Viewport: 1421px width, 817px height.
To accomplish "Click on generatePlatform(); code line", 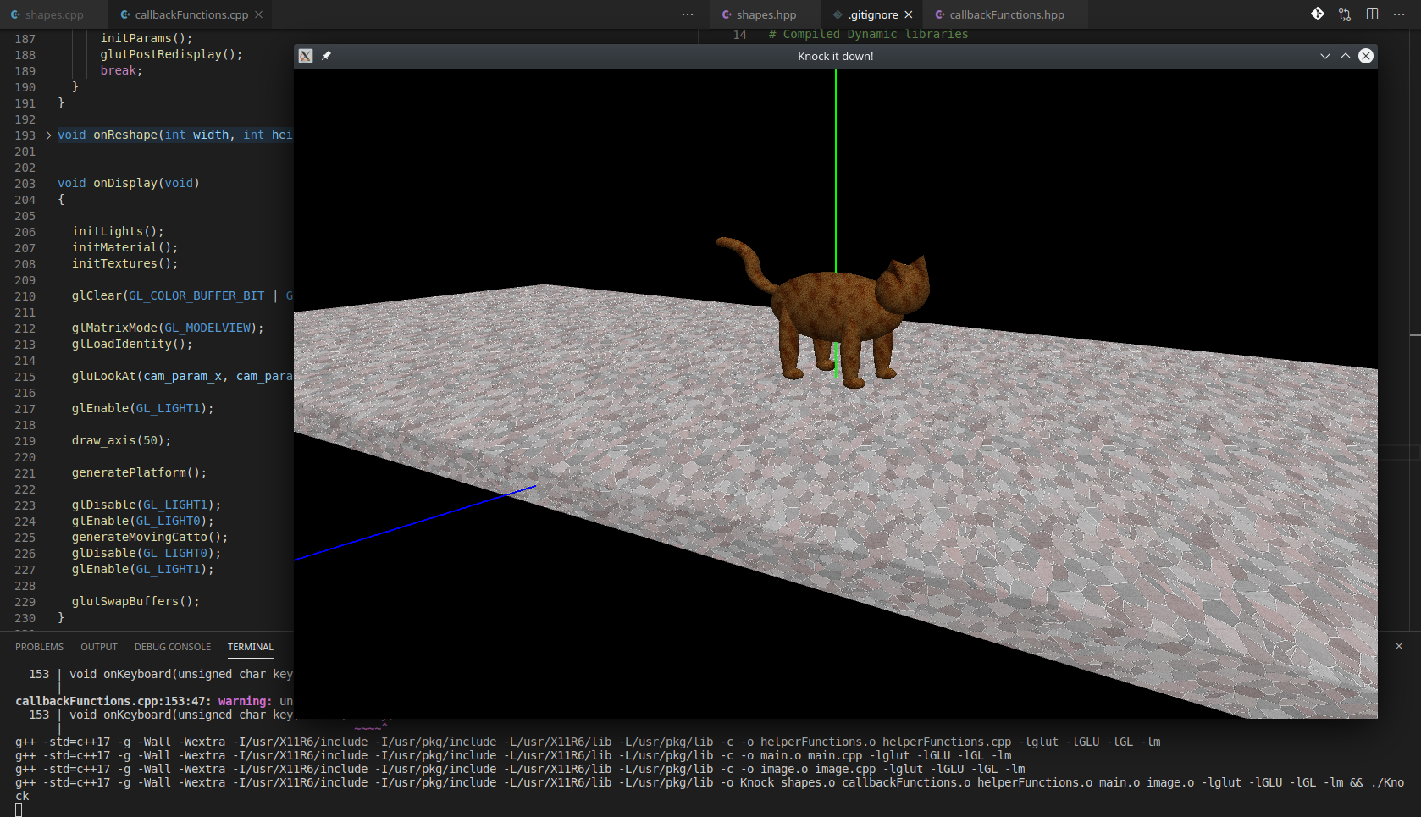I will click(139, 472).
